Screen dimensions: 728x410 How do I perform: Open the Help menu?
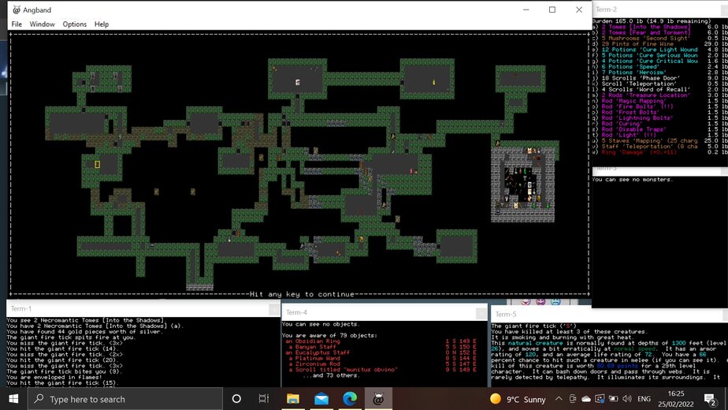click(102, 24)
